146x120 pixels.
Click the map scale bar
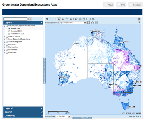(59, 112)
